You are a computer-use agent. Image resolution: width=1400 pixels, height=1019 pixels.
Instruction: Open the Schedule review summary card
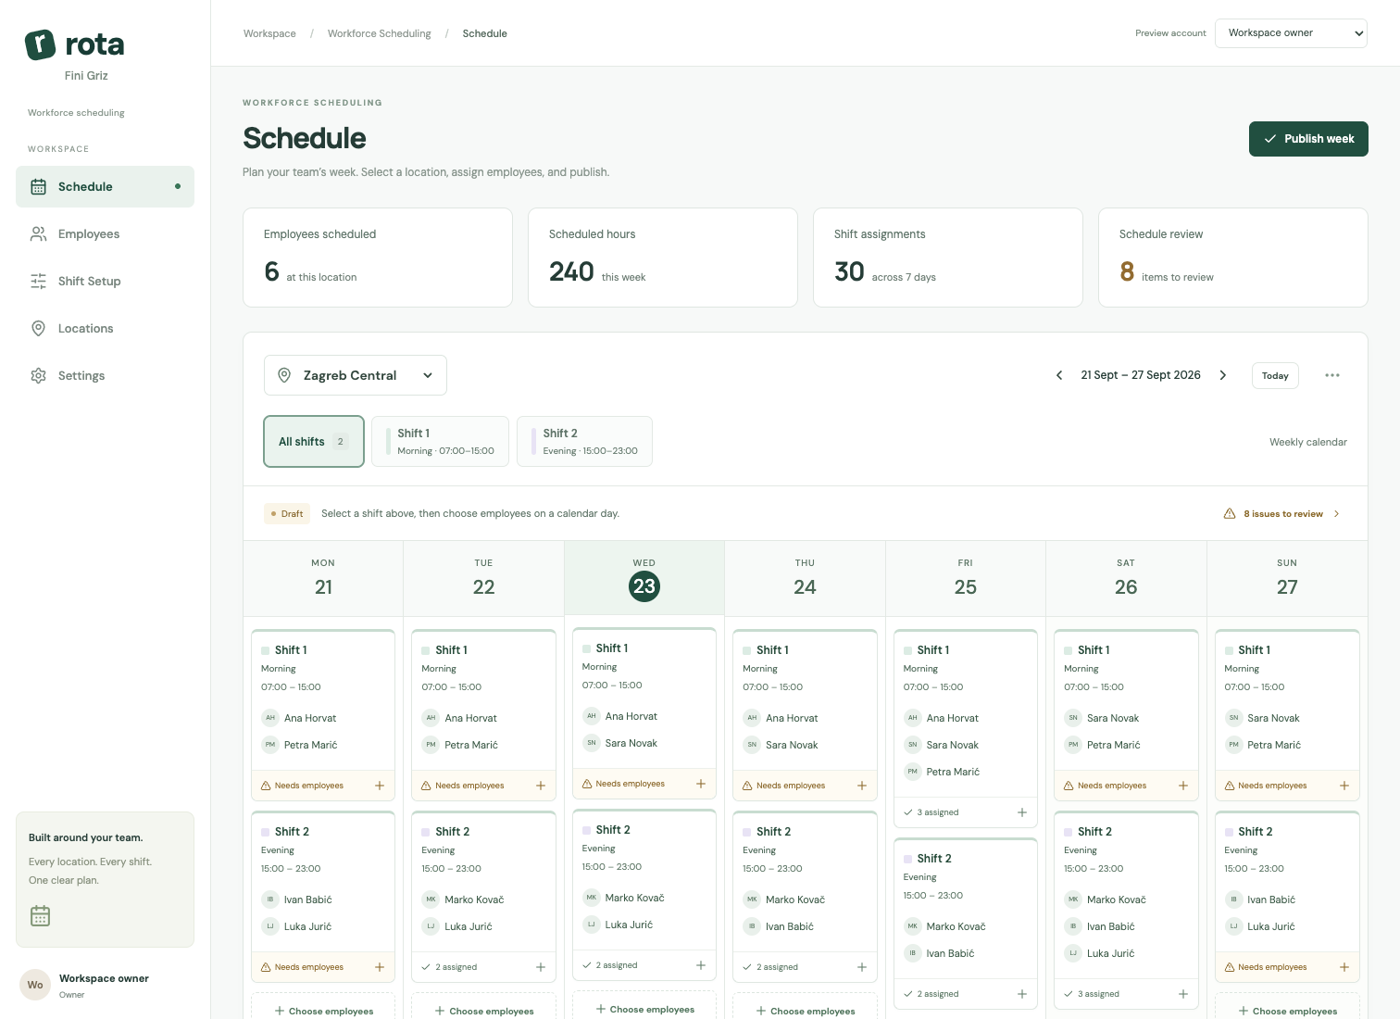[x=1232, y=258]
